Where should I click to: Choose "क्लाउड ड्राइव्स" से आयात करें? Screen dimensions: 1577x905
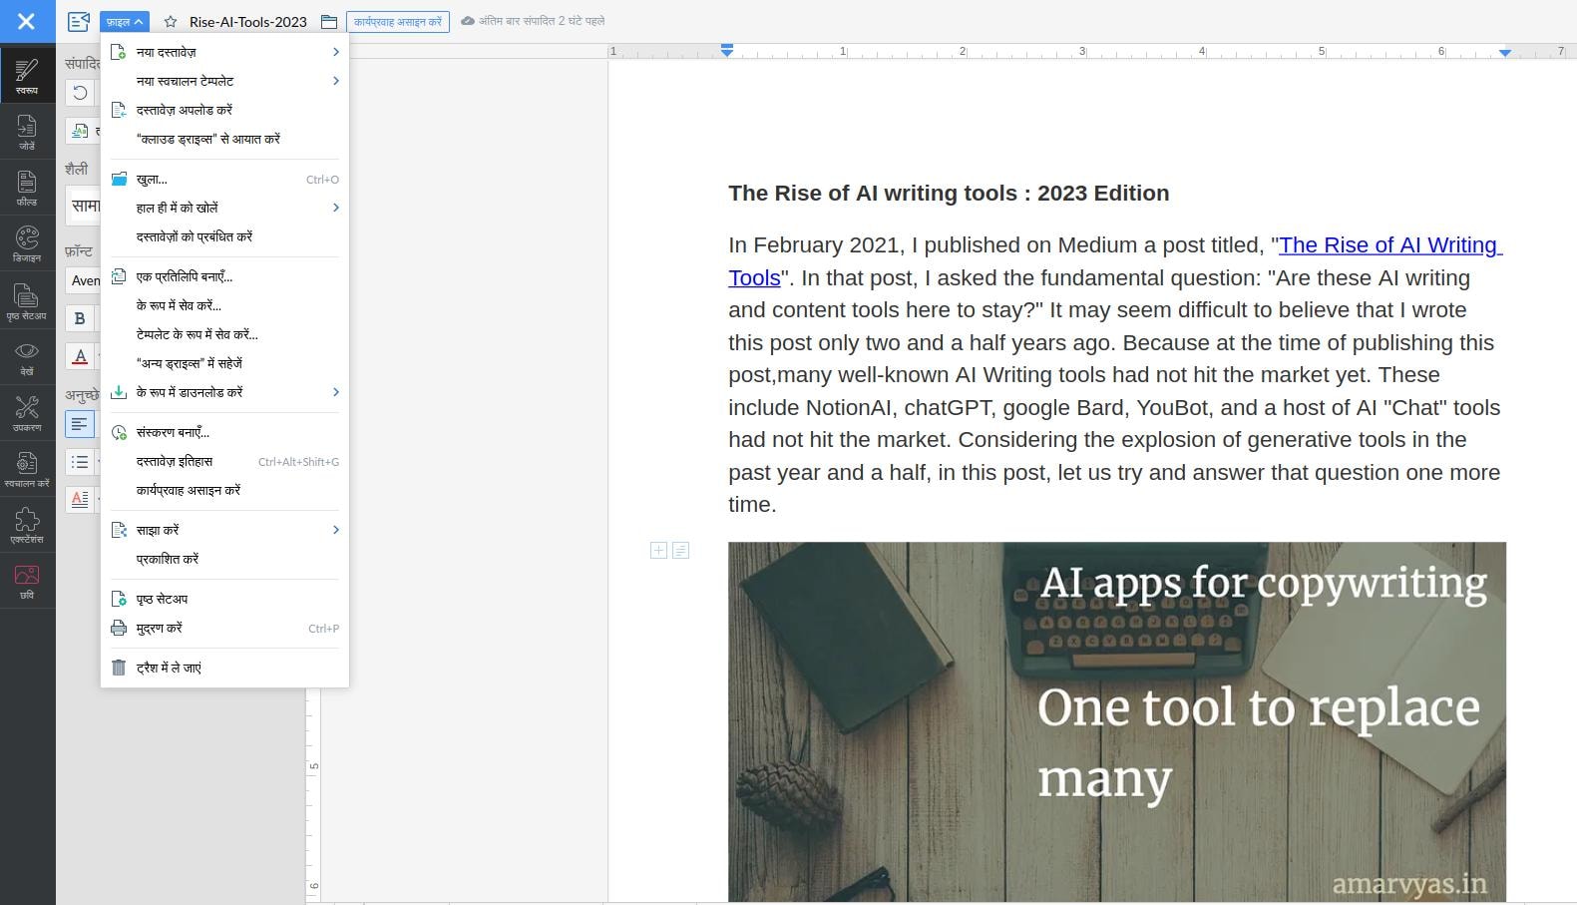point(224,139)
